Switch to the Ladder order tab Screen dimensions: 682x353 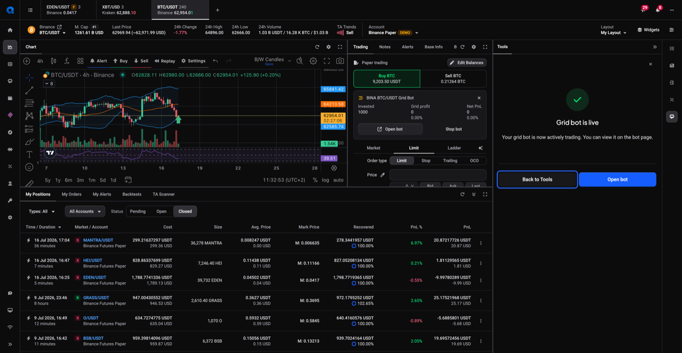(454, 148)
